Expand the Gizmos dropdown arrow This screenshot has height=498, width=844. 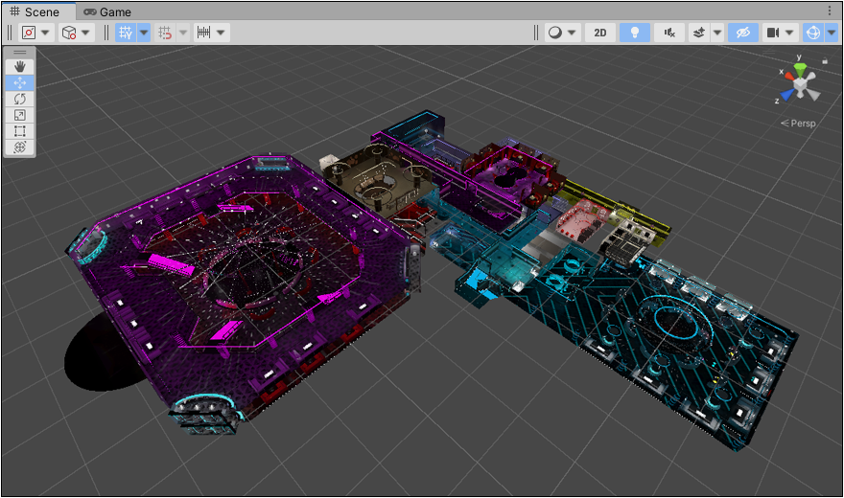(831, 33)
